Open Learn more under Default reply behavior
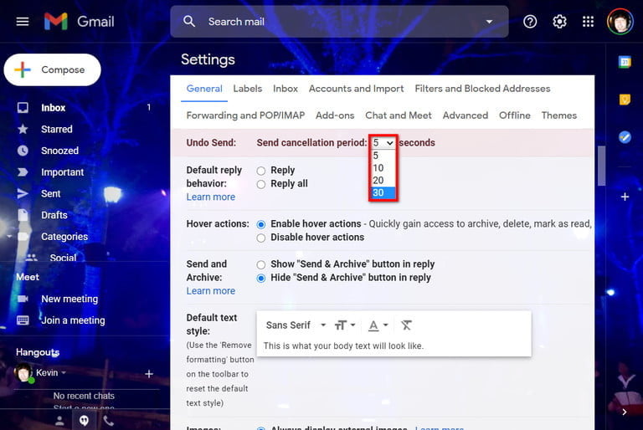The image size is (643, 430). [x=211, y=197]
